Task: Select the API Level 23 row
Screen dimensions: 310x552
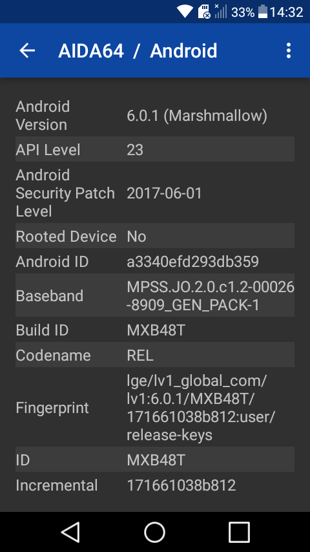Action: 155,149
